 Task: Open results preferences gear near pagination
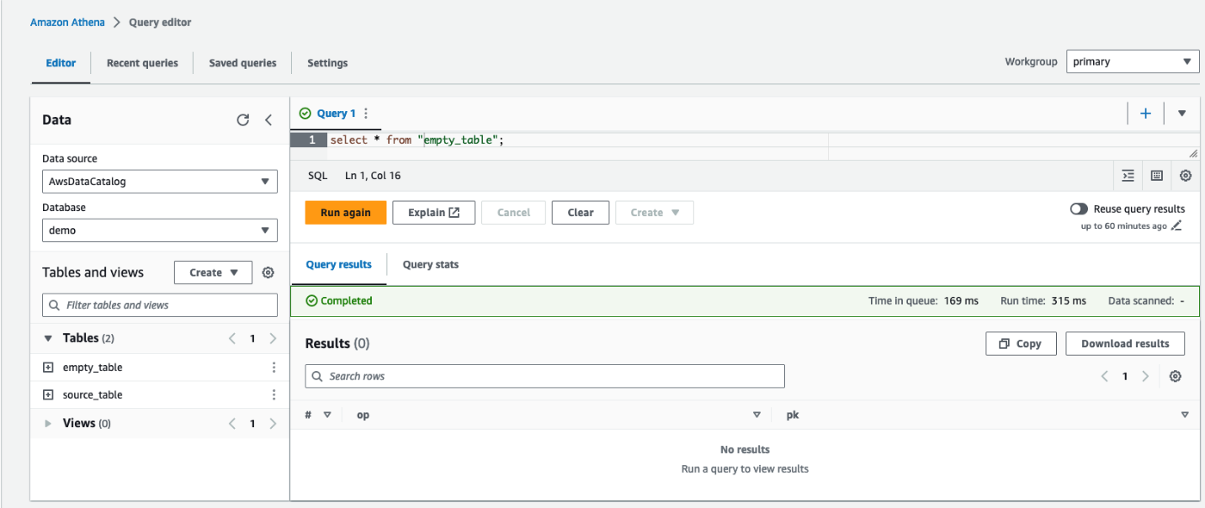point(1176,376)
